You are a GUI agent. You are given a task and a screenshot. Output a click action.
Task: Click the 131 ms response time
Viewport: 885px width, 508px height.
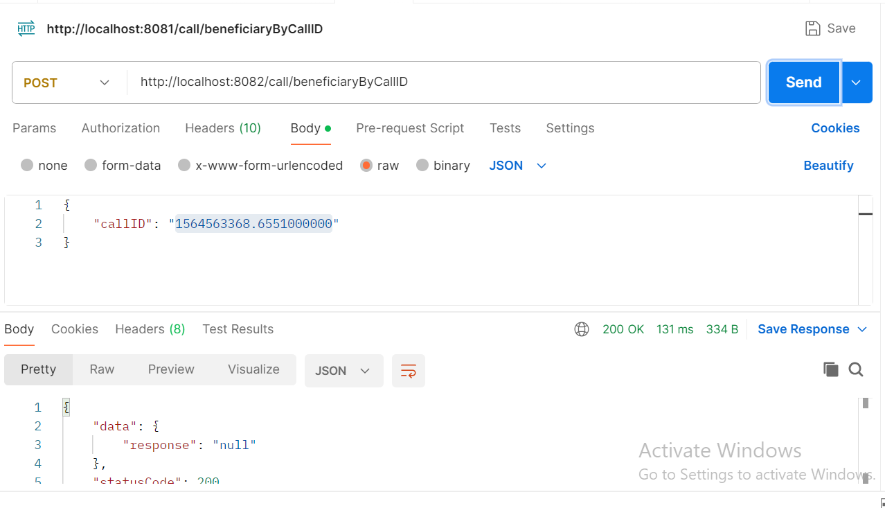[674, 329]
